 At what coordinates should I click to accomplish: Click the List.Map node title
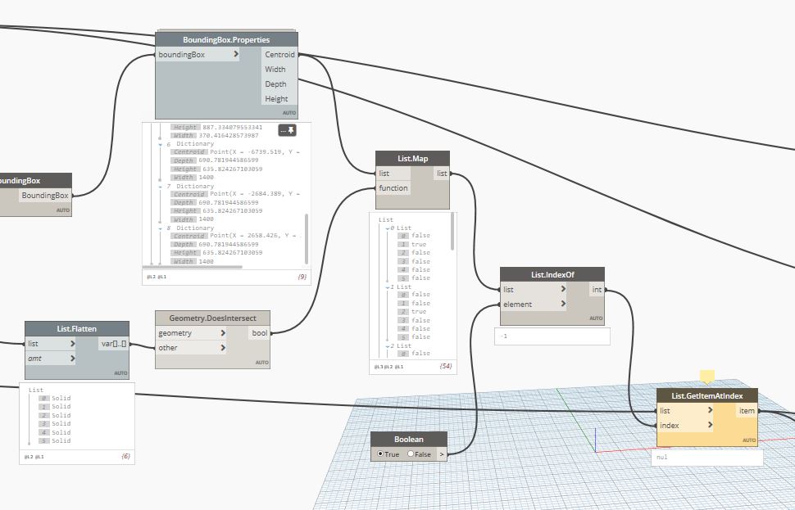[413, 158]
